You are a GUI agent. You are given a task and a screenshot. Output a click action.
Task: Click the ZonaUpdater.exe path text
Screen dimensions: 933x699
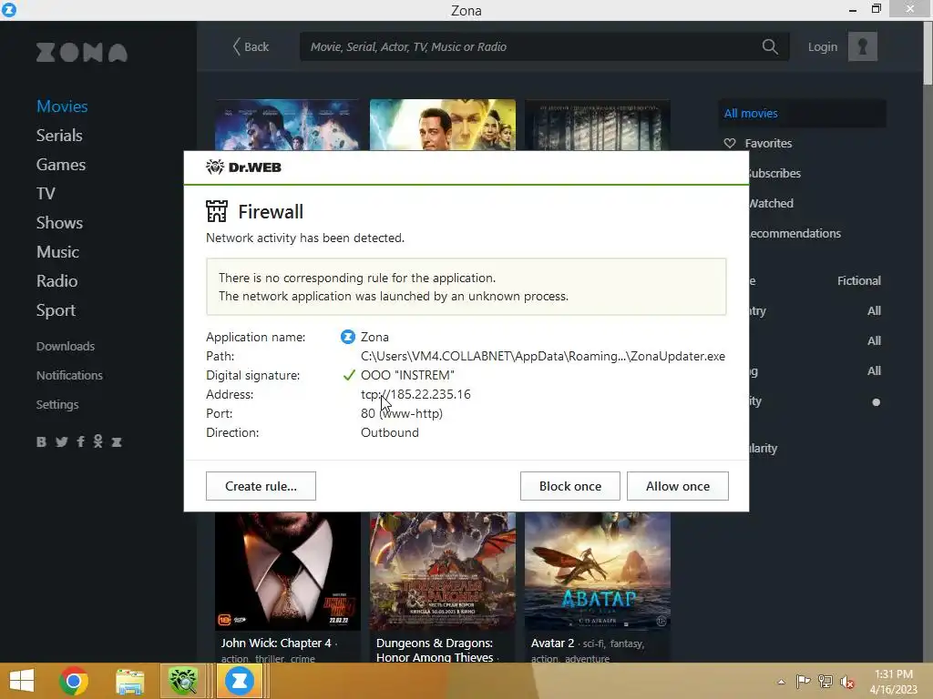543,356
